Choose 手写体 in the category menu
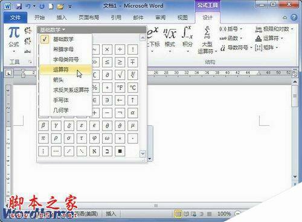This screenshot has width=302, height=222. tap(66, 100)
